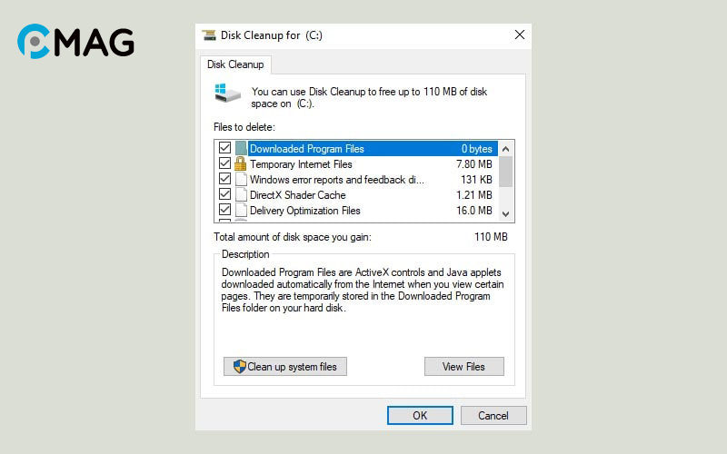Select the Windows error reports list entry
The image size is (727, 454).
click(x=336, y=180)
